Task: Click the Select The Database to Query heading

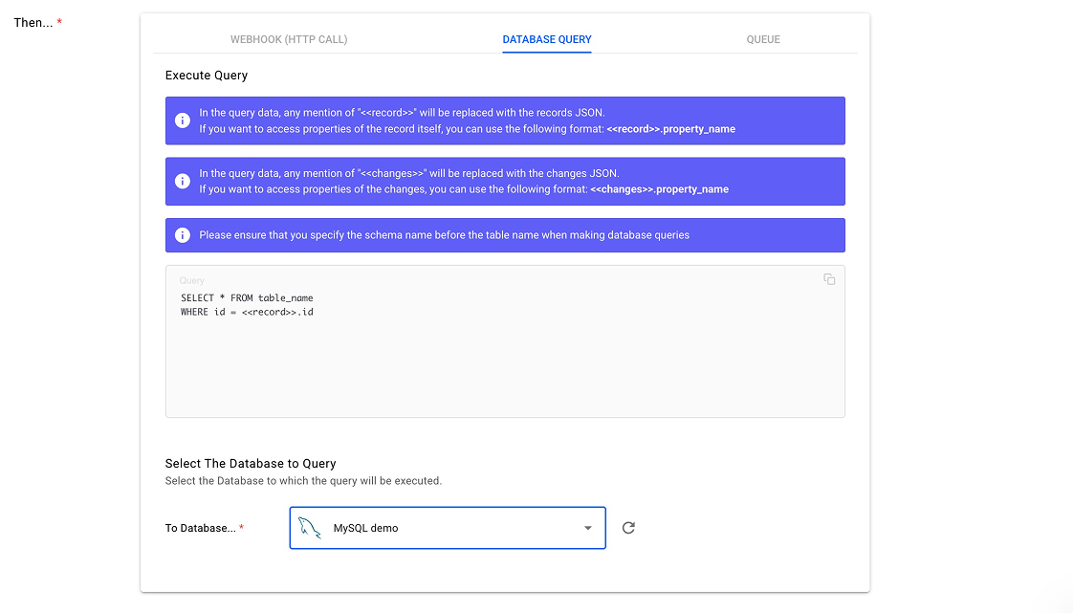Action: [x=251, y=463]
